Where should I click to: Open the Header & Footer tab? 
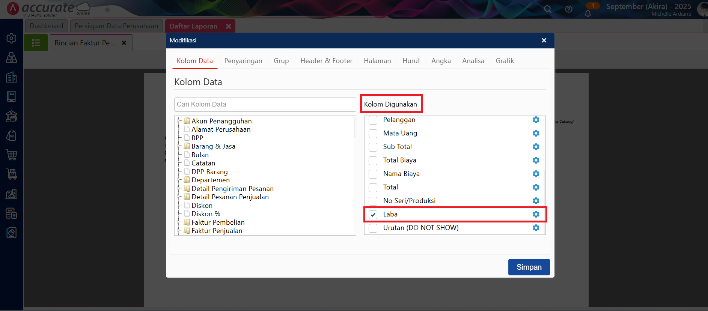pyautogui.click(x=326, y=61)
